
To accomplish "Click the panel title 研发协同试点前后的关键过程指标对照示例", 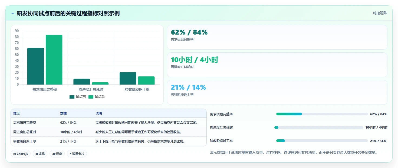I will tap(68, 13).
